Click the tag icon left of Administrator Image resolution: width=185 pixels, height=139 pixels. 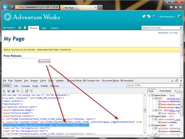(144, 17)
